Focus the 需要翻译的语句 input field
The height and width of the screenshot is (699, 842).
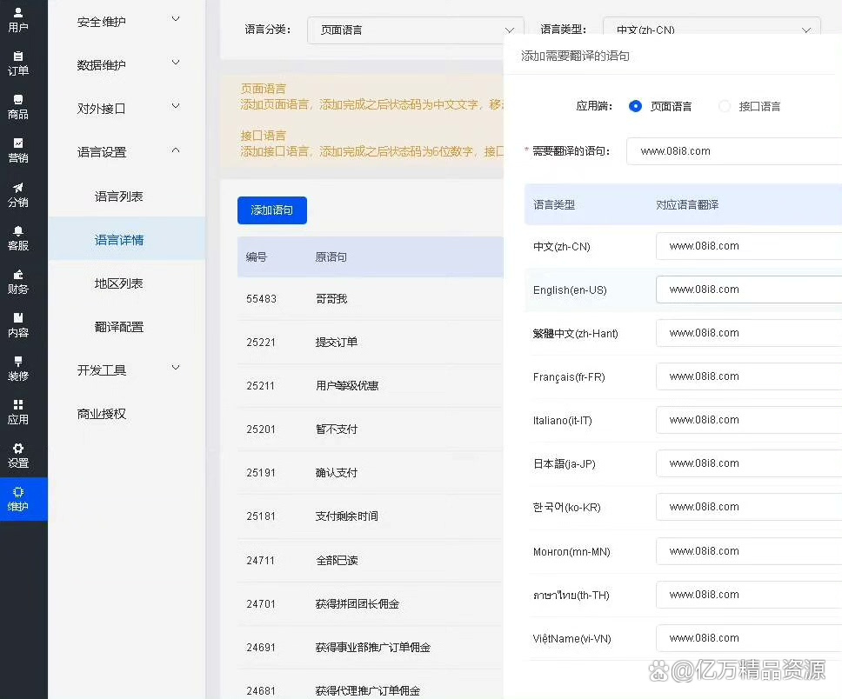point(734,151)
